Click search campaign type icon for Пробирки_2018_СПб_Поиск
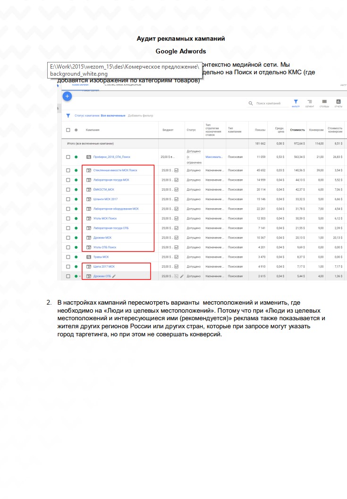347x499 pixels. [x=89, y=157]
